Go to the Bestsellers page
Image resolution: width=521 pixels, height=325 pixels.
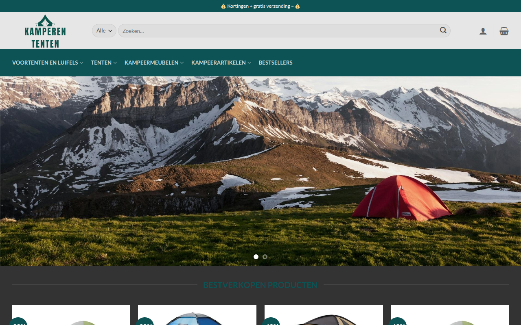click(x=276, y=63)
